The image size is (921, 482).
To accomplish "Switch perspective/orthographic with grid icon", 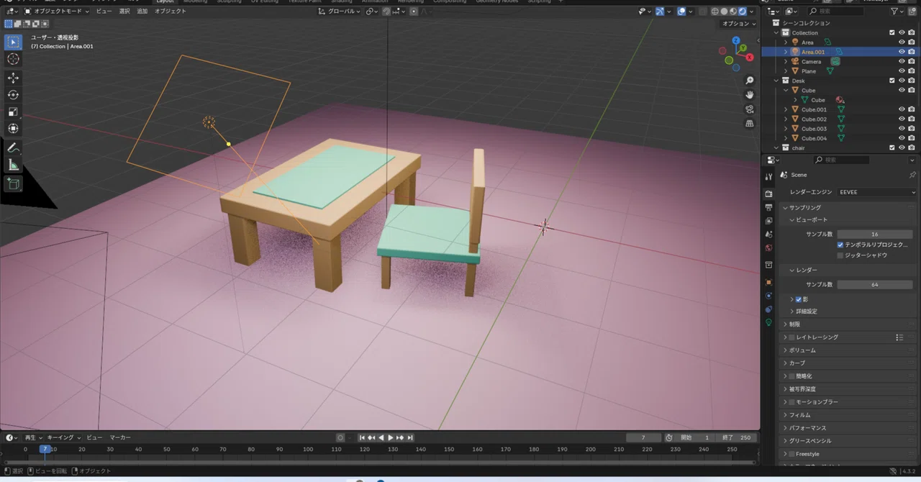I will click(x=750, y=124).
